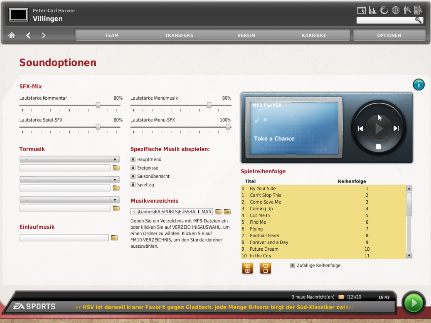The image size is (431, 323).
Task: Open folder browser for Einlaufmusik
Action: (114, 238)
